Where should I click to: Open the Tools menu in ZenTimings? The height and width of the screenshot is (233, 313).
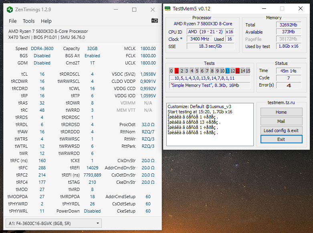click(28, 21)
